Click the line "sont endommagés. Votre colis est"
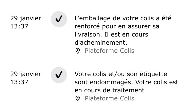Screen dimensions: 186x105 tap(127, 82)
